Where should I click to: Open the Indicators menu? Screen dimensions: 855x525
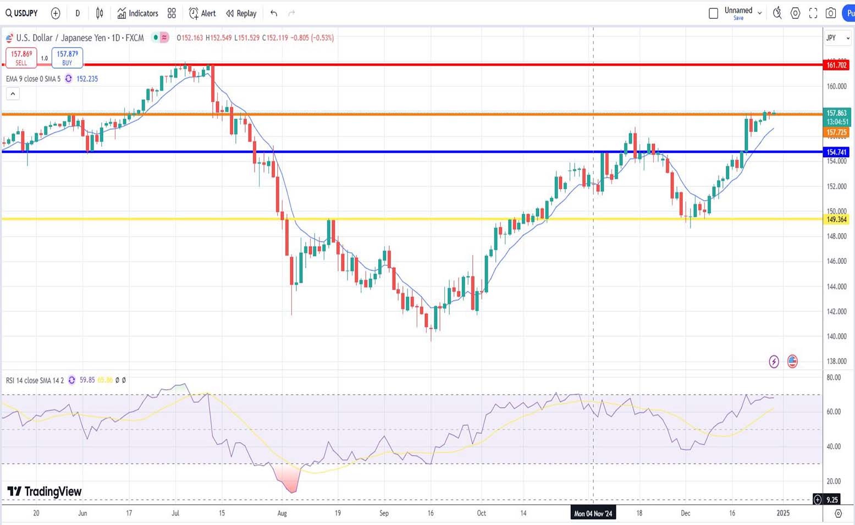(x=137, y=13)
